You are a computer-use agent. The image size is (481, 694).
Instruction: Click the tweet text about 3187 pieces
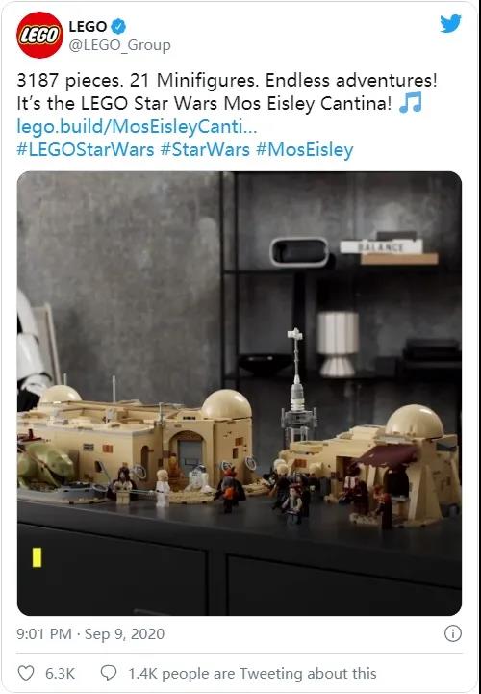[x=227, y=81]
